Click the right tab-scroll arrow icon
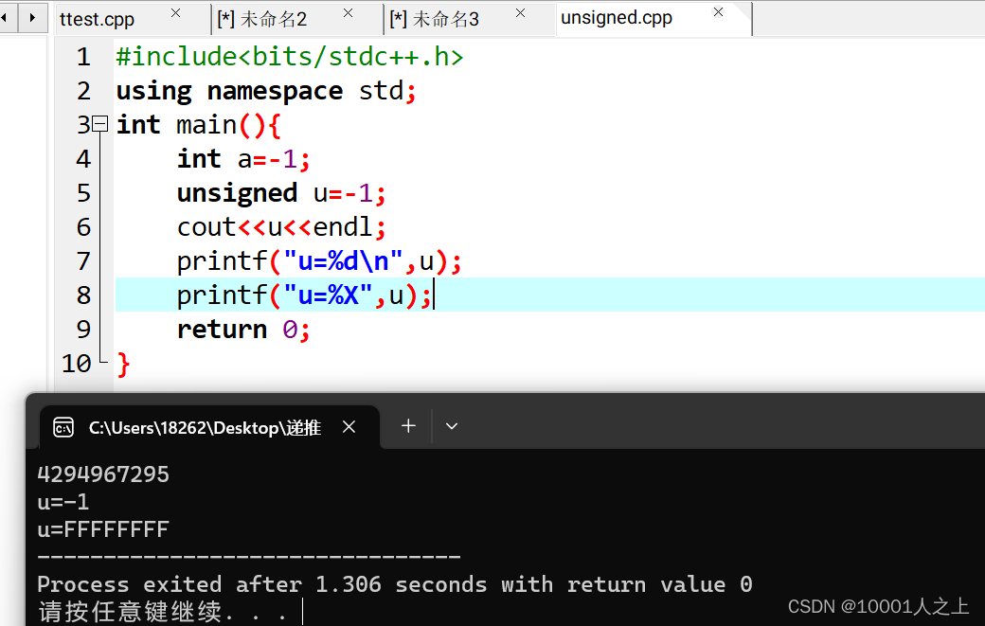 click(33, 16)
